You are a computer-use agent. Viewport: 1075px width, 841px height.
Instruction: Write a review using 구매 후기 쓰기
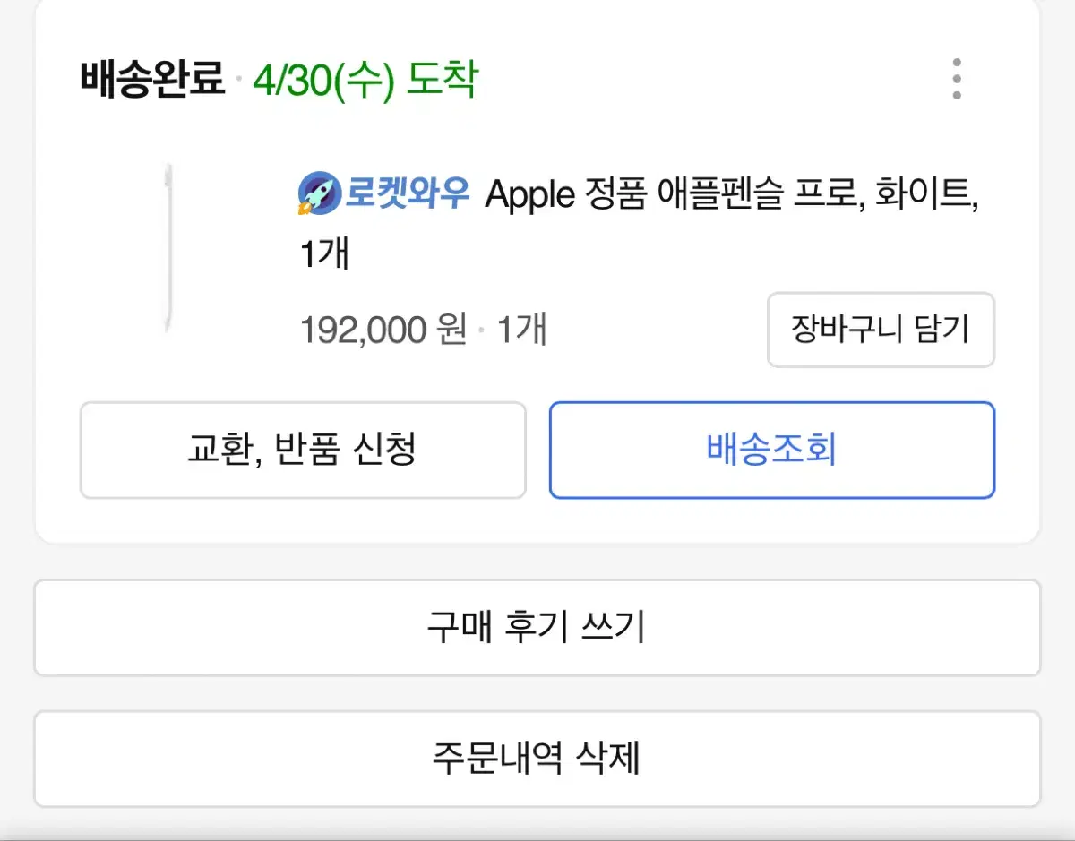coord(537,628)
